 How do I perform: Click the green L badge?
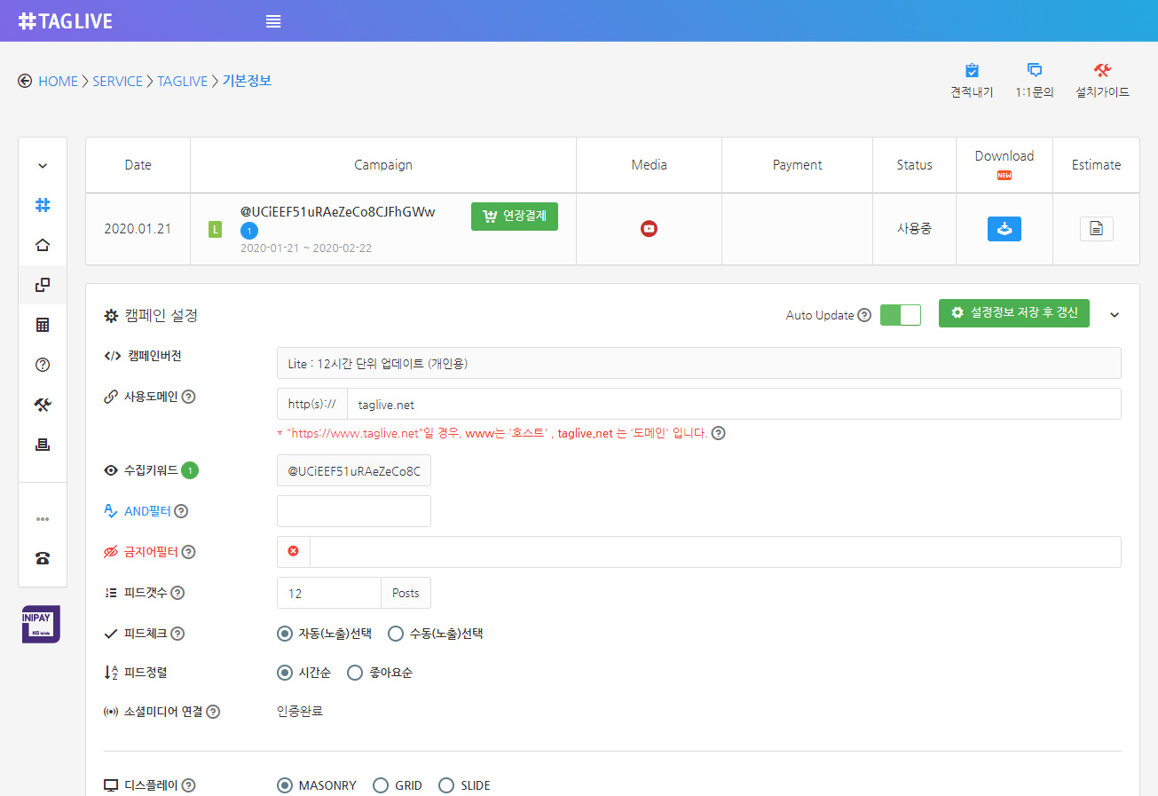click(215, 230)
